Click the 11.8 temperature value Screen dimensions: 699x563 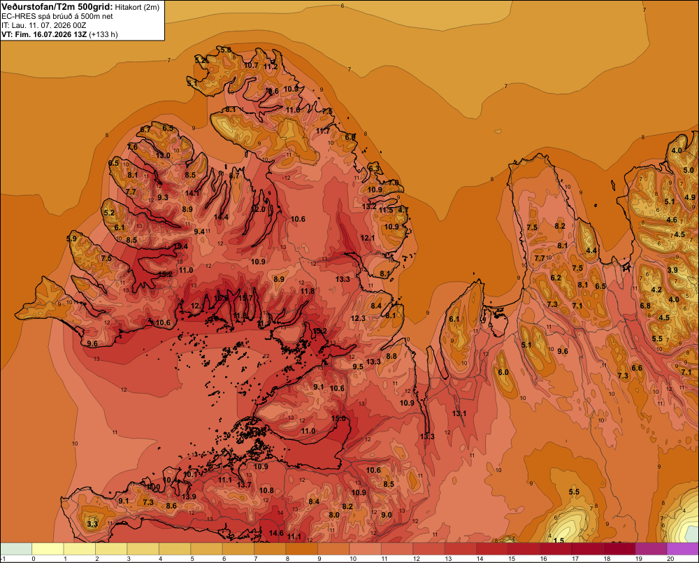click(307, 291)
